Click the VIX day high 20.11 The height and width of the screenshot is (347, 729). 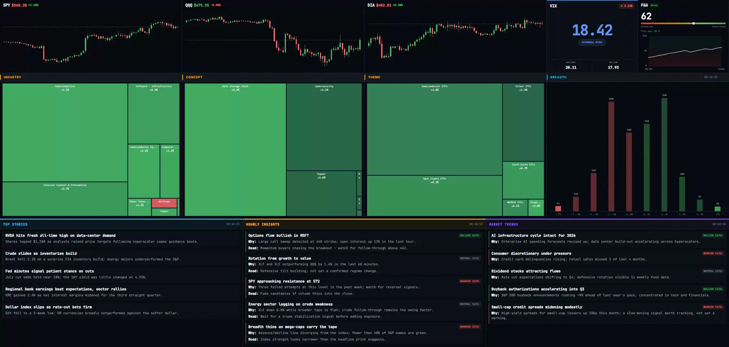click(x=571, y=67)
